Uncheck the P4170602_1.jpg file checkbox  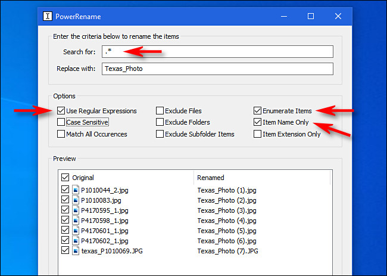coord(65,241)
